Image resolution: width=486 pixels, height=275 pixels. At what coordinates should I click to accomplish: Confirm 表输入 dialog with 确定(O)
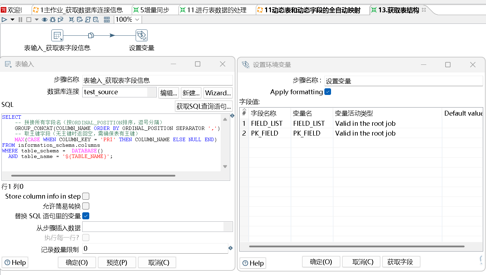click(77, 262)
